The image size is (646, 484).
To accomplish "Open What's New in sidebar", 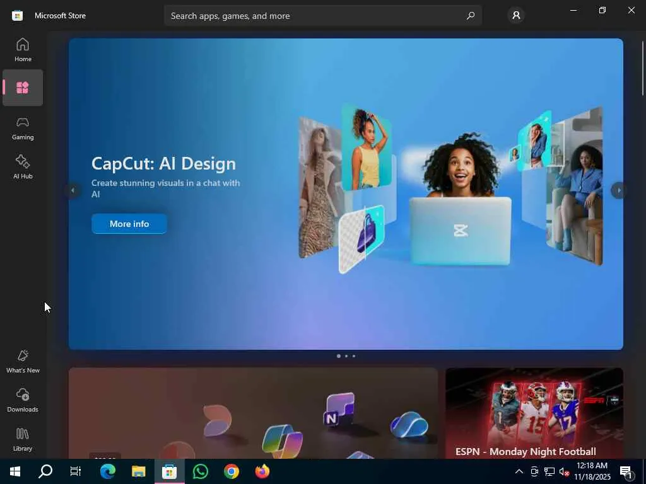I will coord(23,361).
